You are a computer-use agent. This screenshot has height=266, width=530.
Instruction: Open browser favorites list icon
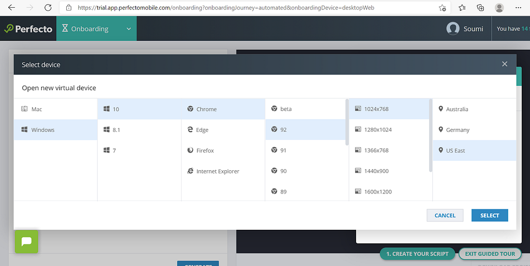point(462,7)
